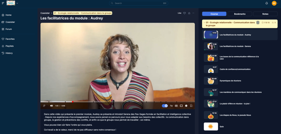
Task: Toggle theater mode for the player
Action: click(x=181, y=106)
